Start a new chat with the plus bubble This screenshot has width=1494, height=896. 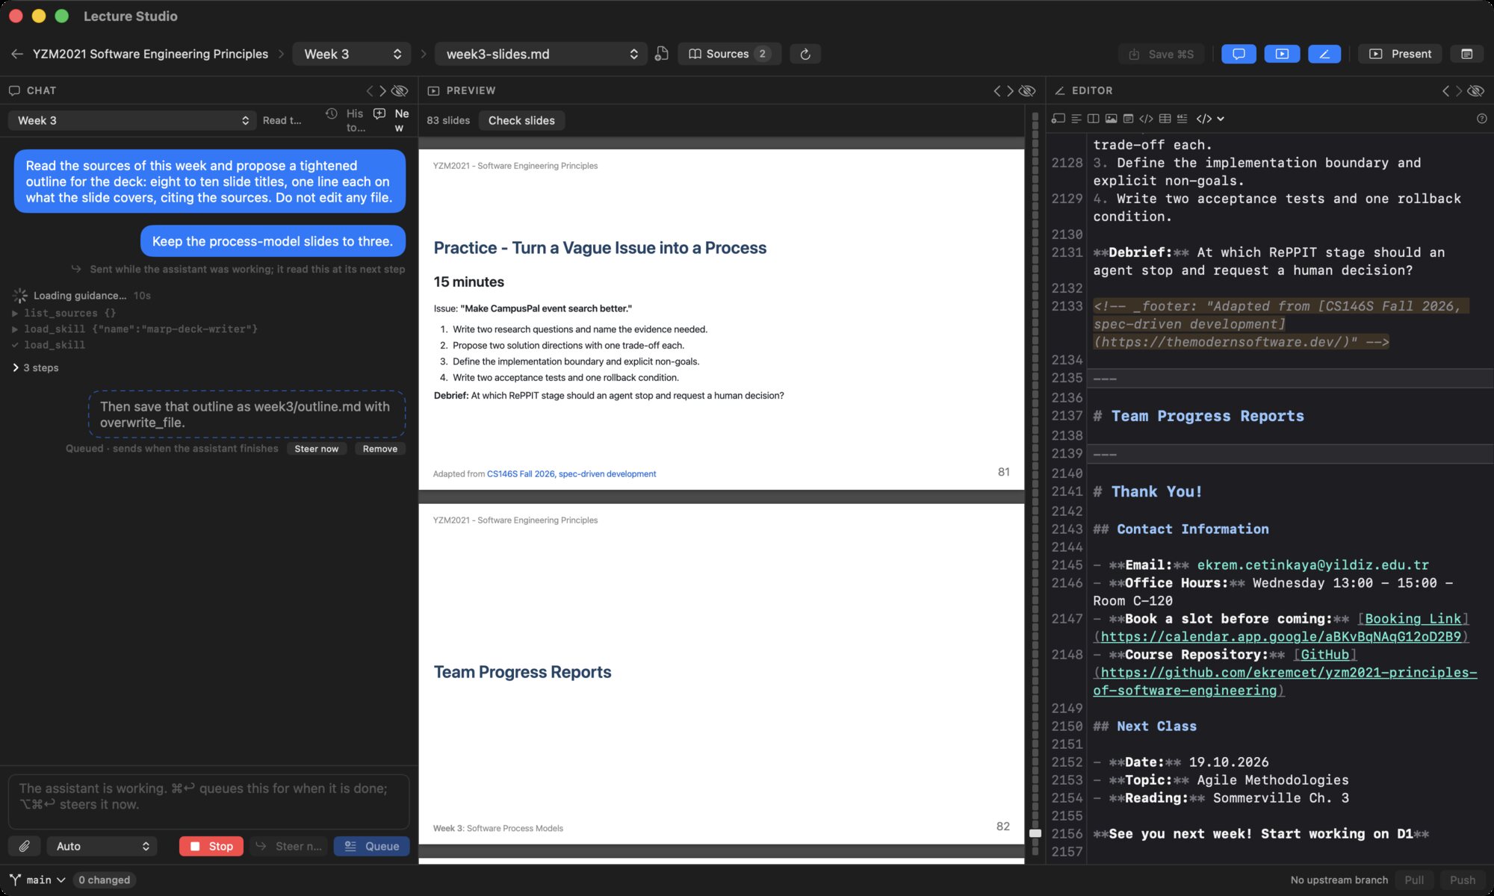379,113
